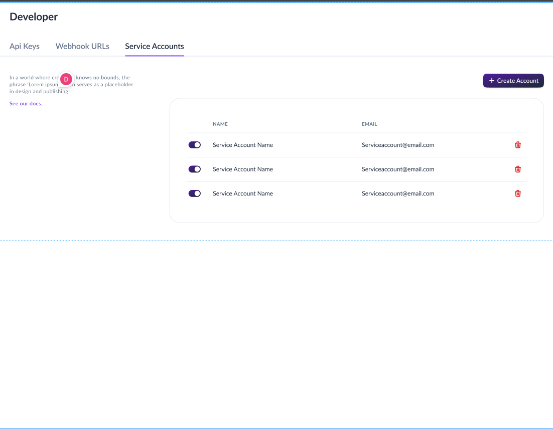Toggle the third service account switch

[194, 193]
